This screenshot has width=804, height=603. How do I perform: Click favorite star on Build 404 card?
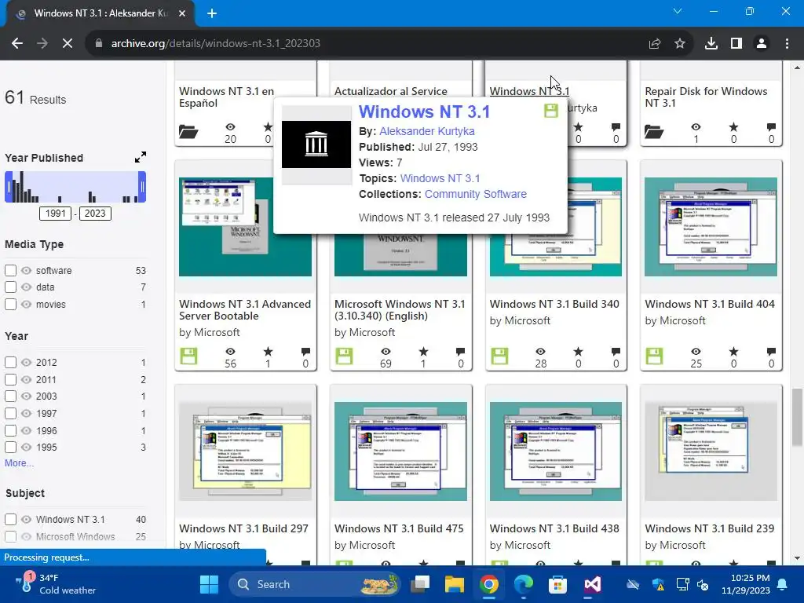pos(734,352)
